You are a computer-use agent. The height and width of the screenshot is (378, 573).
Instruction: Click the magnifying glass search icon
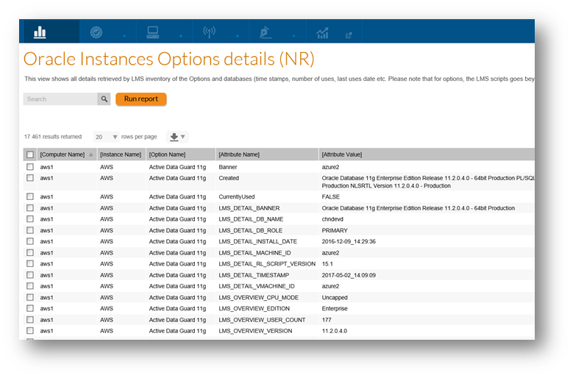coord(104,99)
